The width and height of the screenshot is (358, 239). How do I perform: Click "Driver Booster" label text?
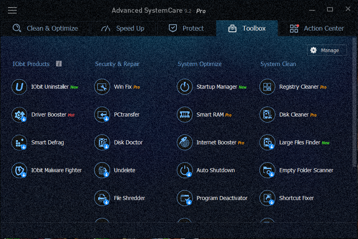(49, 115)
